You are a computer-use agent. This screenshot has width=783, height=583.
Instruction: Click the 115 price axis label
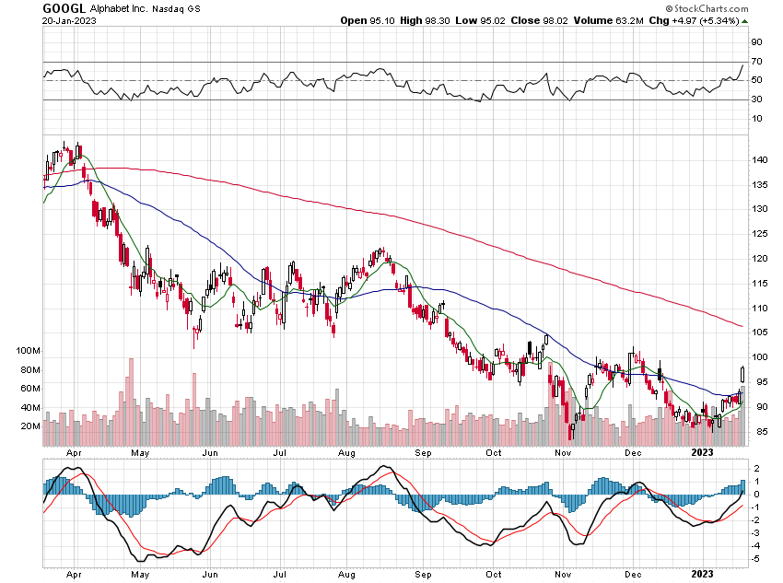tap(760, 284)
